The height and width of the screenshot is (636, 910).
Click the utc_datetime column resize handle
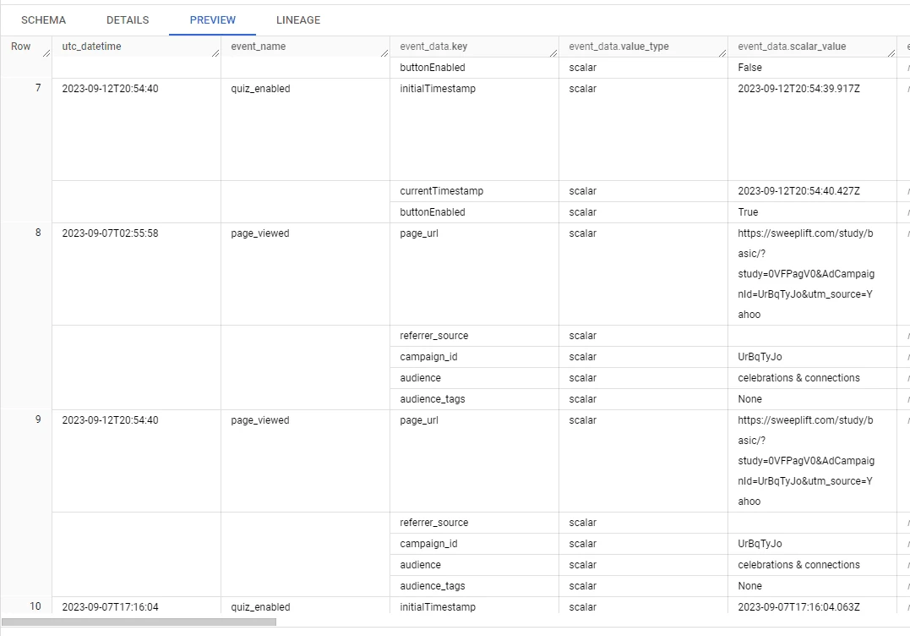[215, 53]
